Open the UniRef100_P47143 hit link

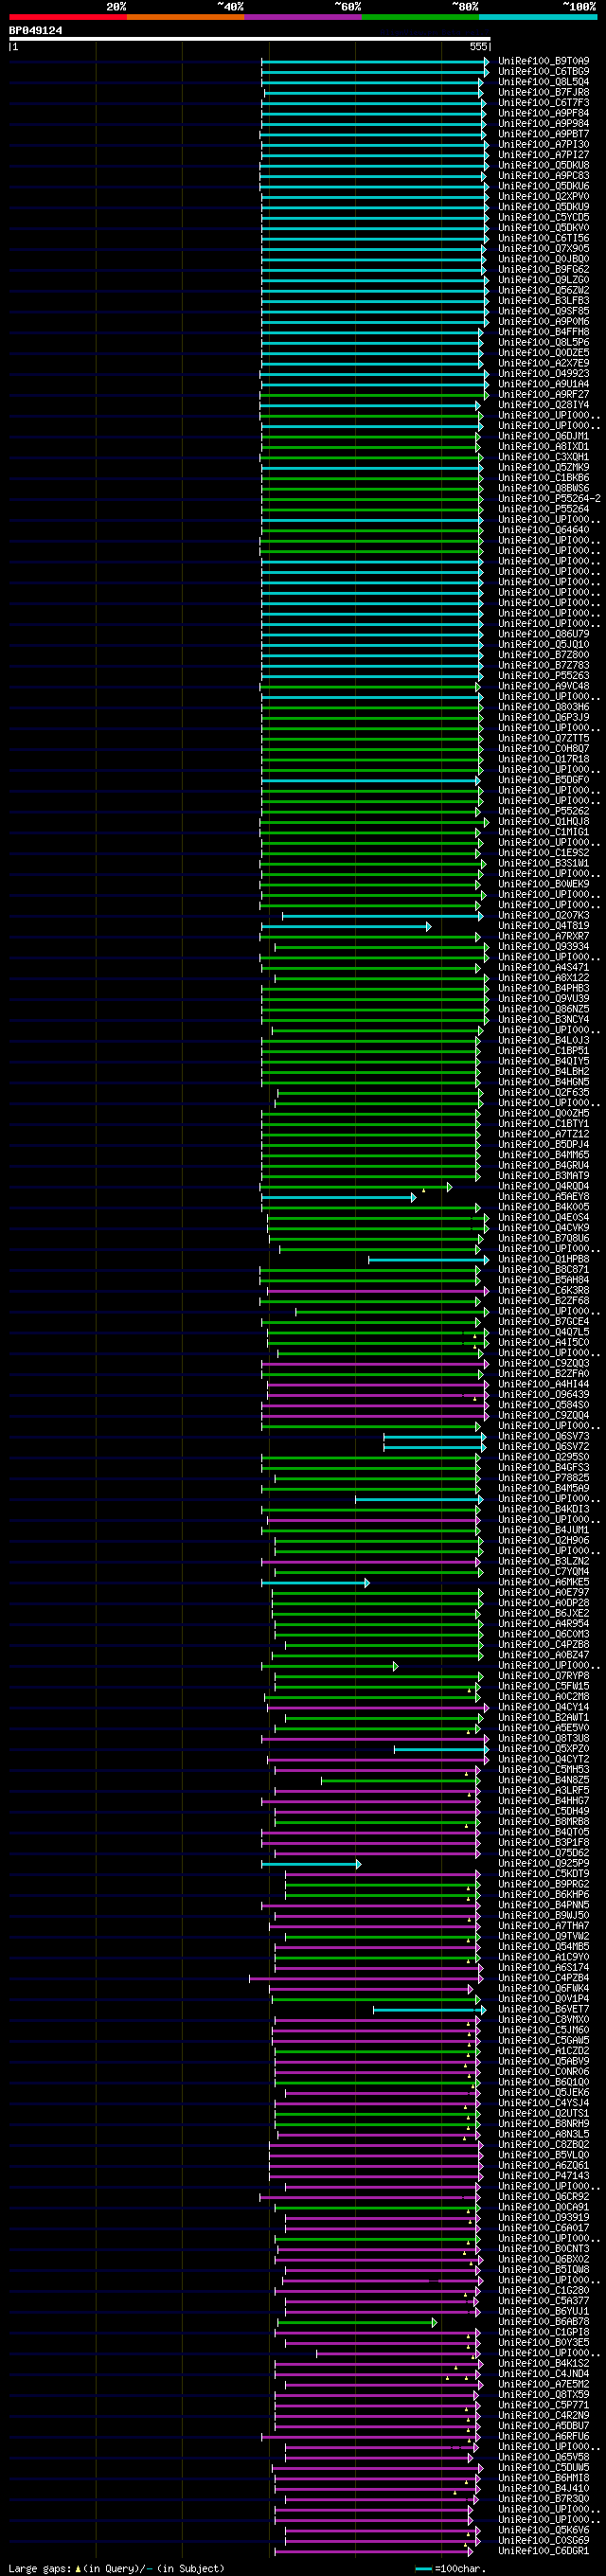pos(544,2176)
